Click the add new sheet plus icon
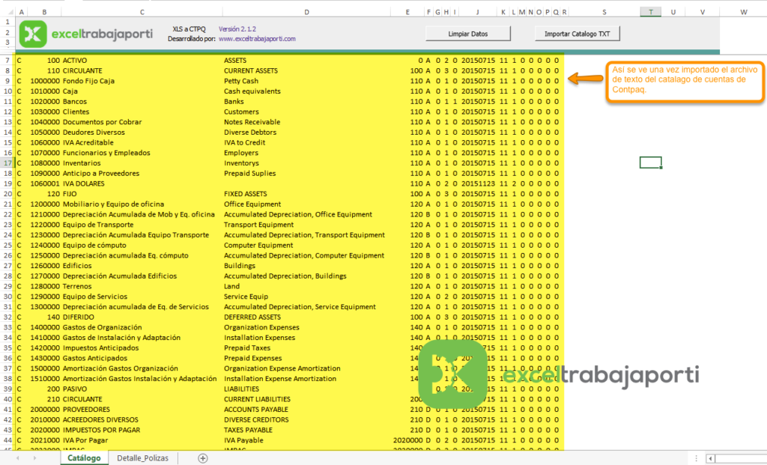This screenshot has width=767, height=465. [x=201, y=458]
